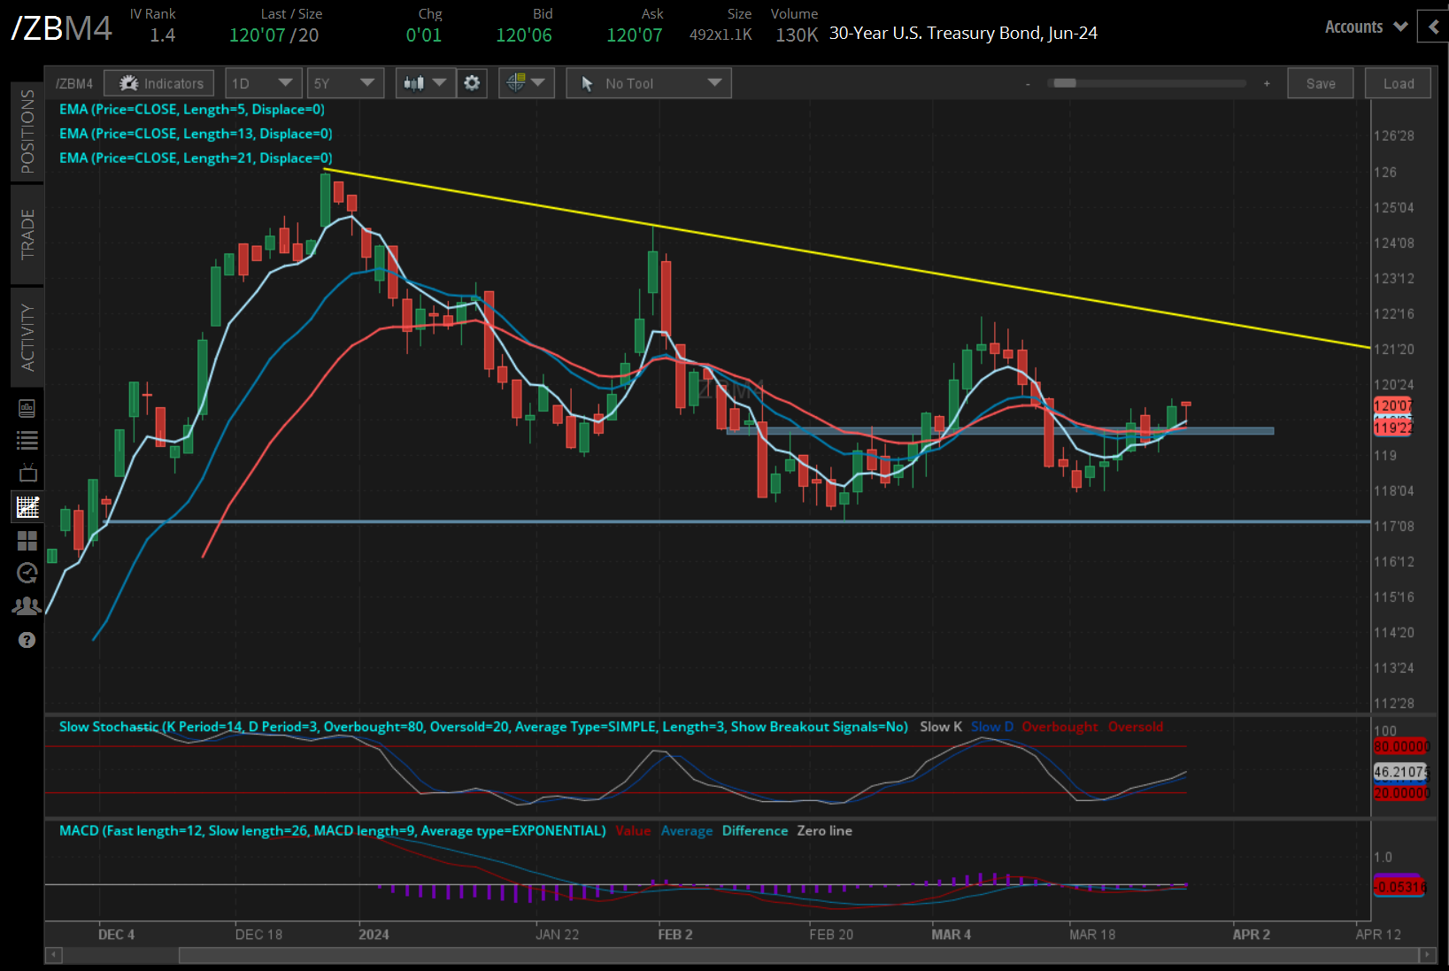
Task: Expand the Accounts dropdown
Action: click(1366, 27)
